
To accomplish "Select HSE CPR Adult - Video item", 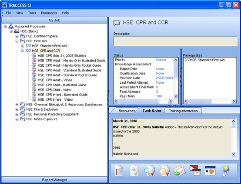I will click(55, 80).
